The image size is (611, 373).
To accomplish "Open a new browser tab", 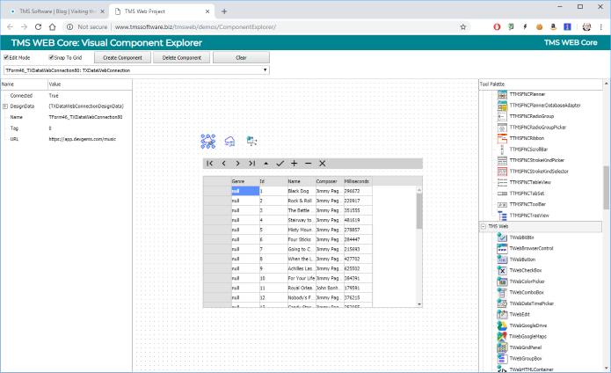I will pyautogui.click(x=224, y=11).
